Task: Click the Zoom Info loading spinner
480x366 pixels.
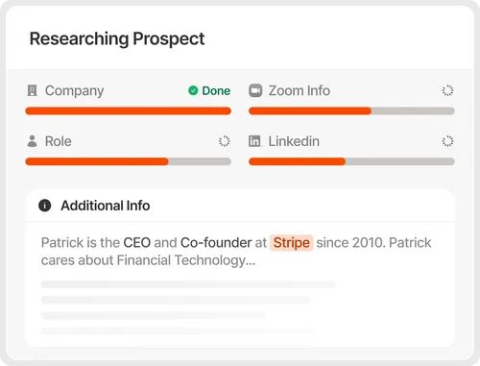Action: click(447, 90)
